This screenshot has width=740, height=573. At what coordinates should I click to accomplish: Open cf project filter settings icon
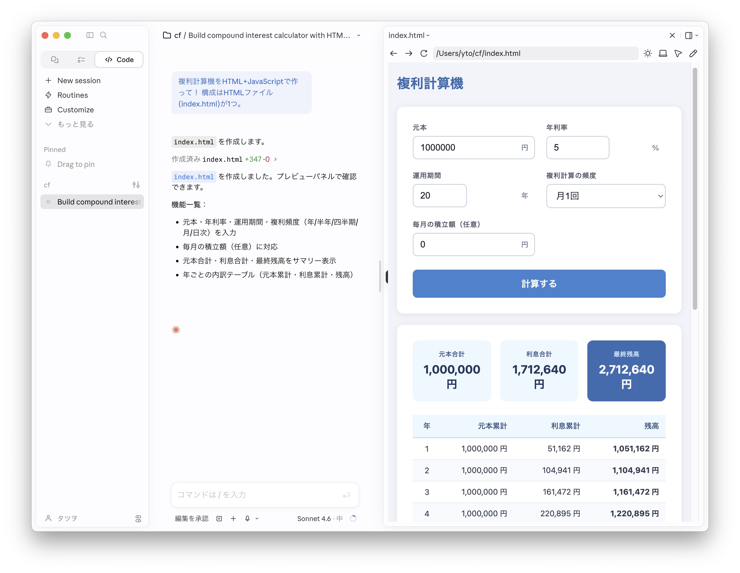point(136,185)
